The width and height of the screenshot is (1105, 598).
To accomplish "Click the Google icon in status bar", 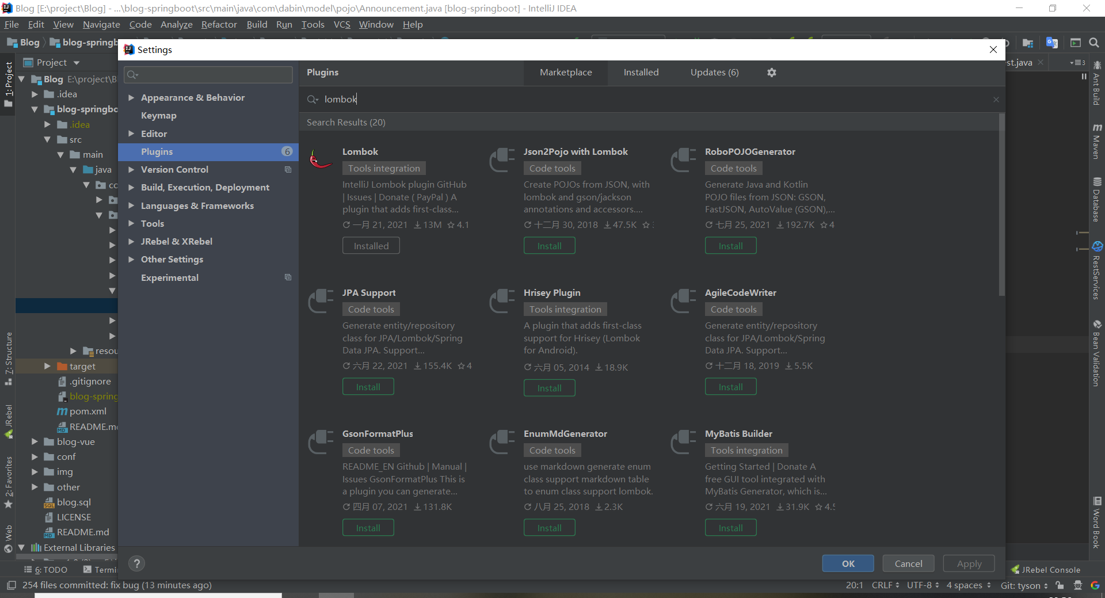I will tap(1095, 585).
